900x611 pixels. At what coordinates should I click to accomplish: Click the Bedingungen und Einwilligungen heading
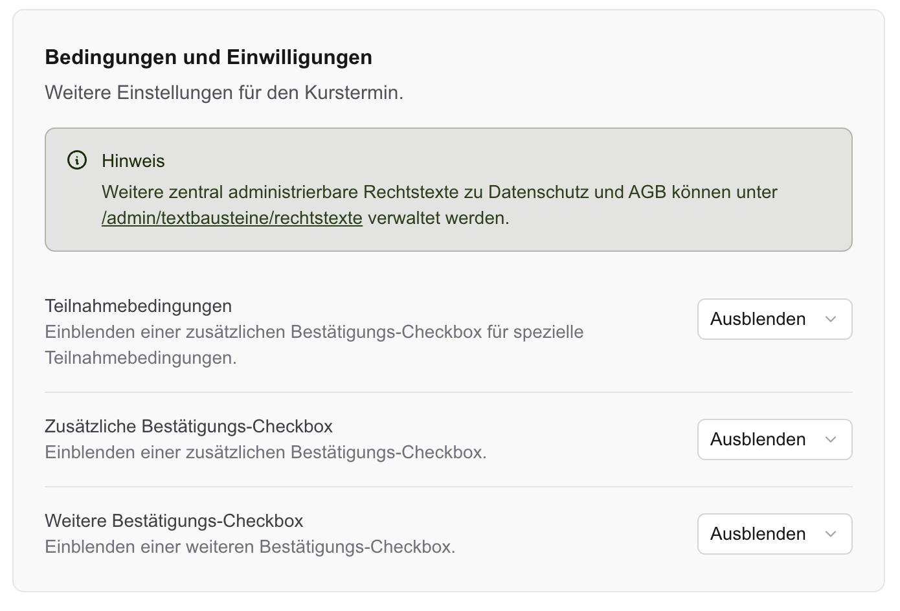coord(208,57)
